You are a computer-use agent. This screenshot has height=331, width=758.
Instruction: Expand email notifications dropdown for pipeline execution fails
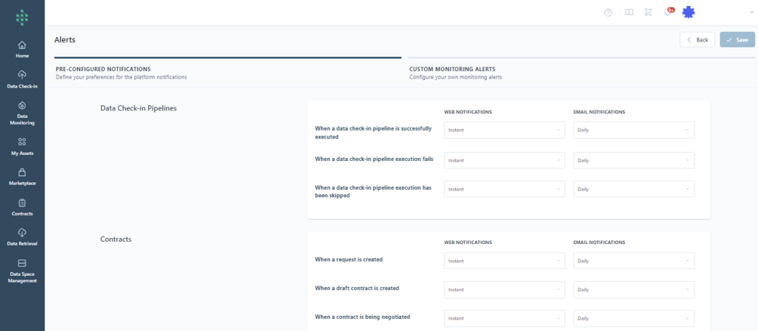[x=633, y=160]
